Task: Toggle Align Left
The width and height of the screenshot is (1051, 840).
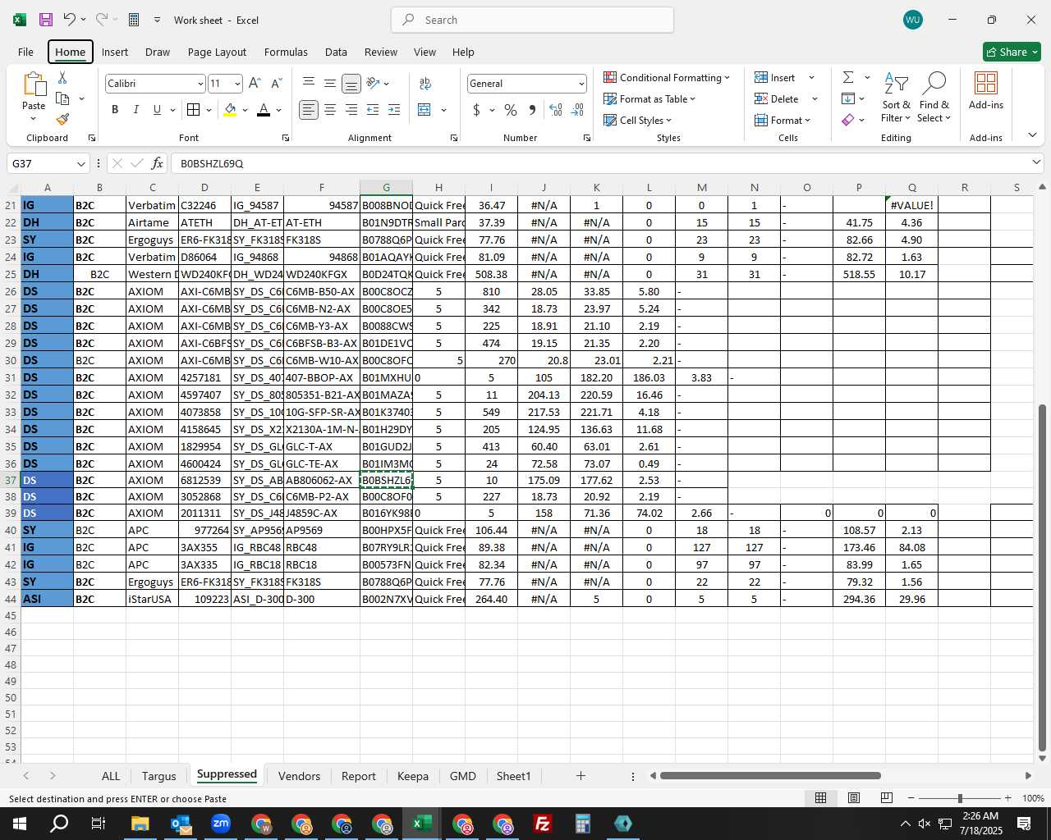Action: point(309,110)
